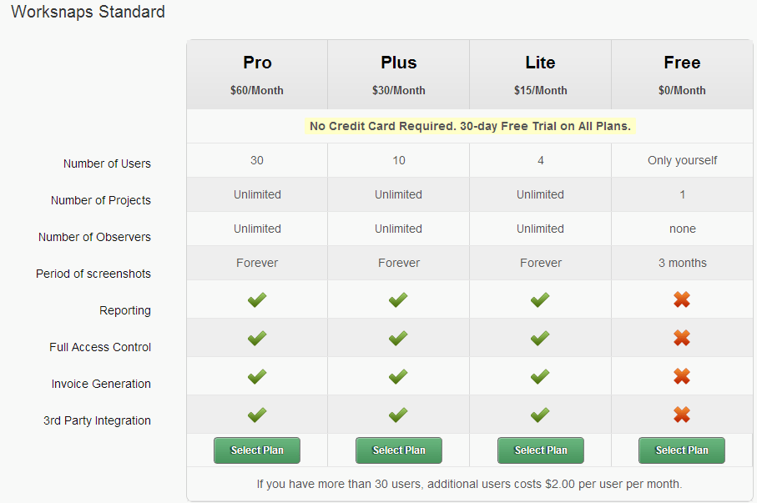Click Free plan 3rd Party Integration X
The image size is (757, 503).
coord(682,415)
